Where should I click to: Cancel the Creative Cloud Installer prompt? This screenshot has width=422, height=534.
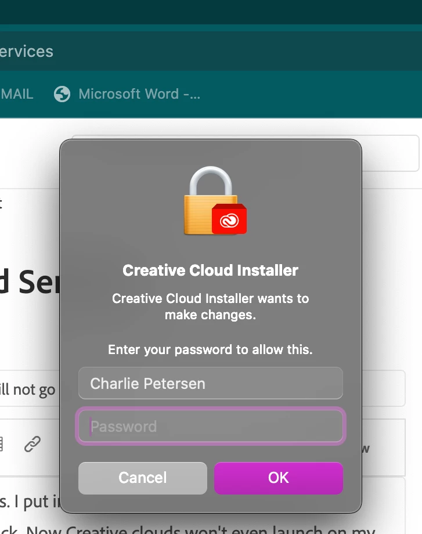pyautogui.click(x=142, y=478)
